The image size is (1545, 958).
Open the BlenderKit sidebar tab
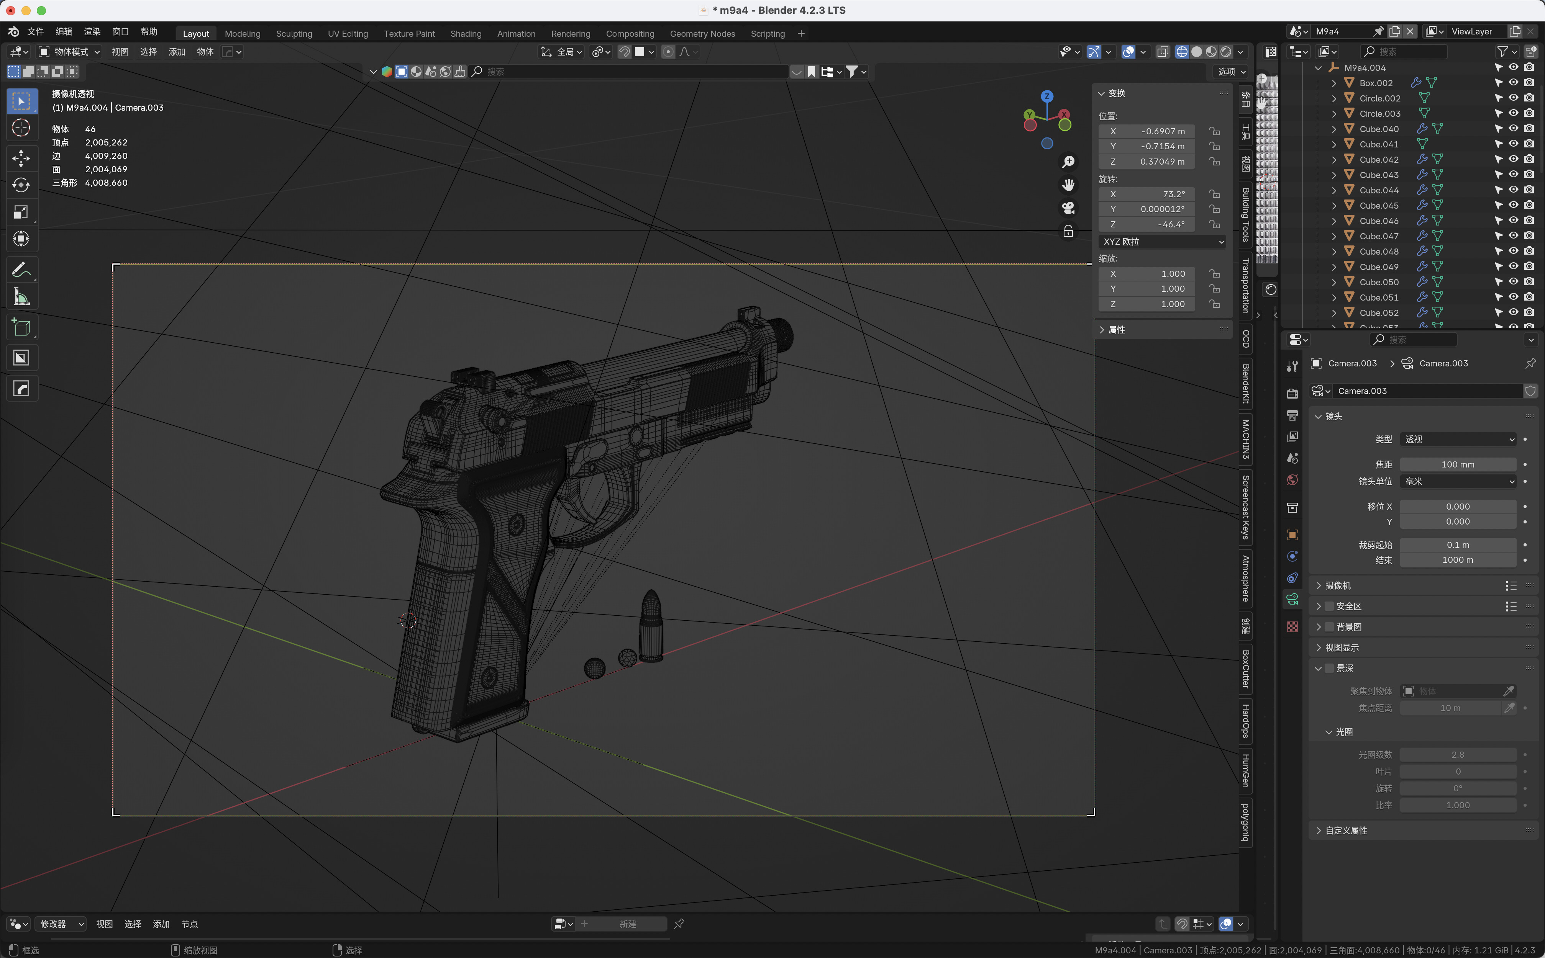1246,383
